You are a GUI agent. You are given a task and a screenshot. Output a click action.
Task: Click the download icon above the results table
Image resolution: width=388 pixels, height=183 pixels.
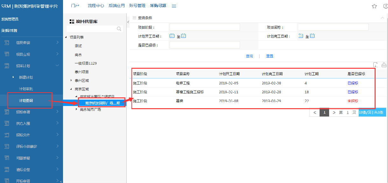click(376, 65)
